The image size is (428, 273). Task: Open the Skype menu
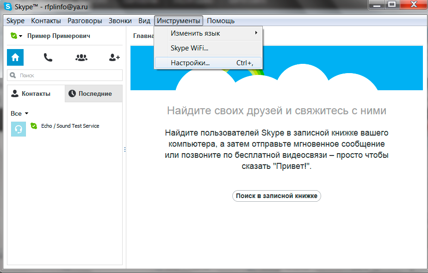point(15,21)
